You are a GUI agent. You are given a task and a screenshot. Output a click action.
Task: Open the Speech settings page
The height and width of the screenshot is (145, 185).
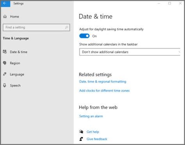15,85
